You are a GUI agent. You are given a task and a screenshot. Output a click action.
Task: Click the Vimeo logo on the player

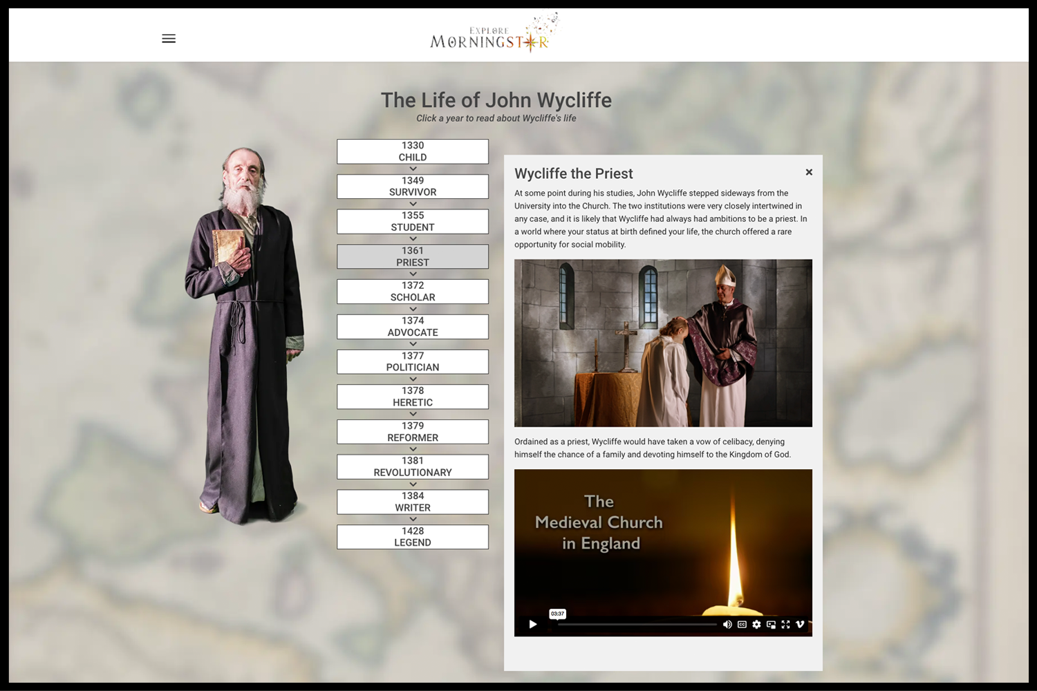coord(801,624)
